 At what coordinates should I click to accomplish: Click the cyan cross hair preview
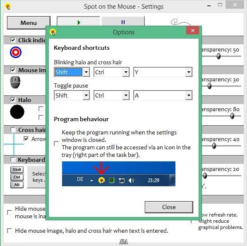(14, 144)
